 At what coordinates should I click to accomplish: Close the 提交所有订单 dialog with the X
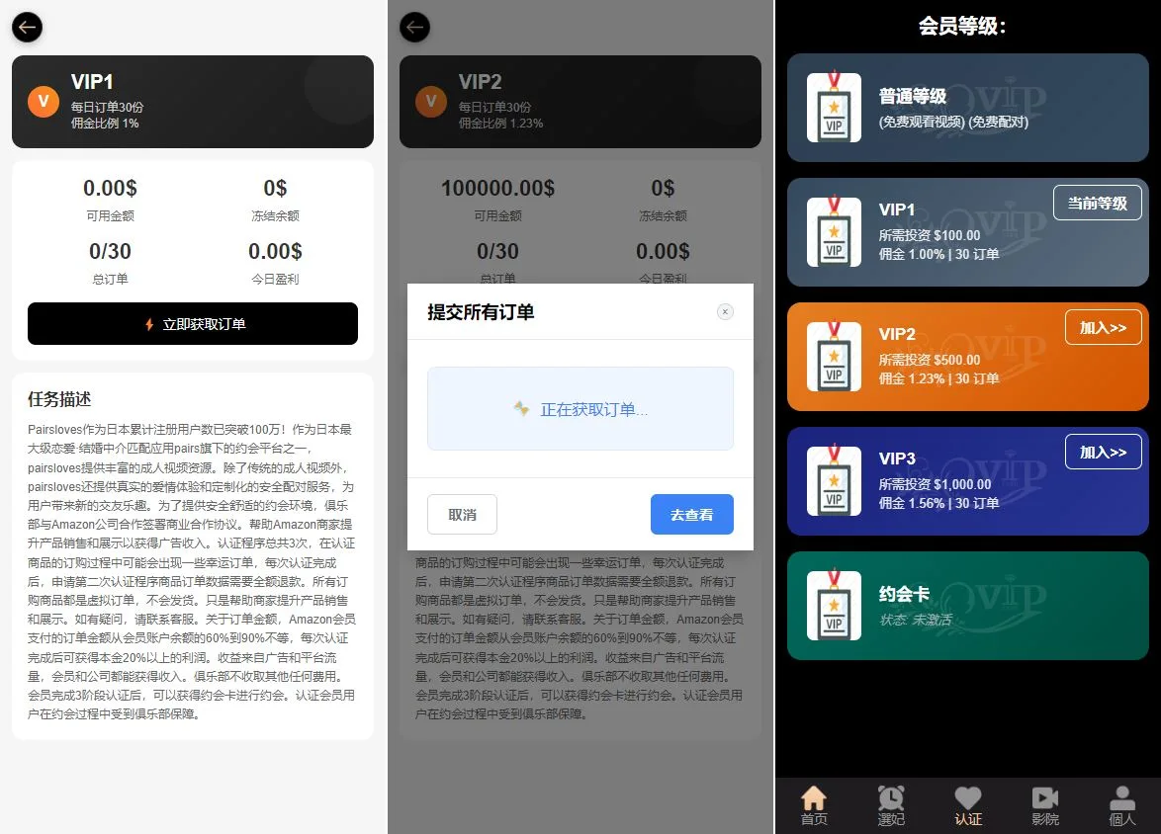[x=725, y=311]
